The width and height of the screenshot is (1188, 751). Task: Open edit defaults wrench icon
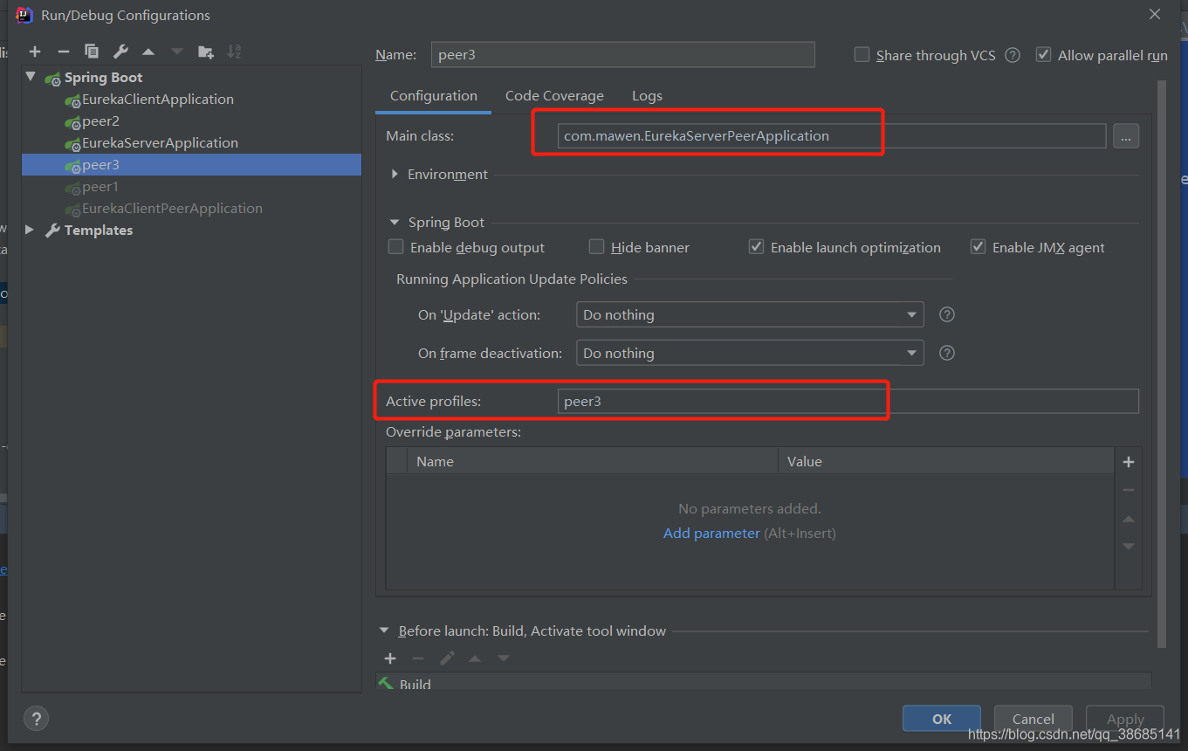click(120, 52)
